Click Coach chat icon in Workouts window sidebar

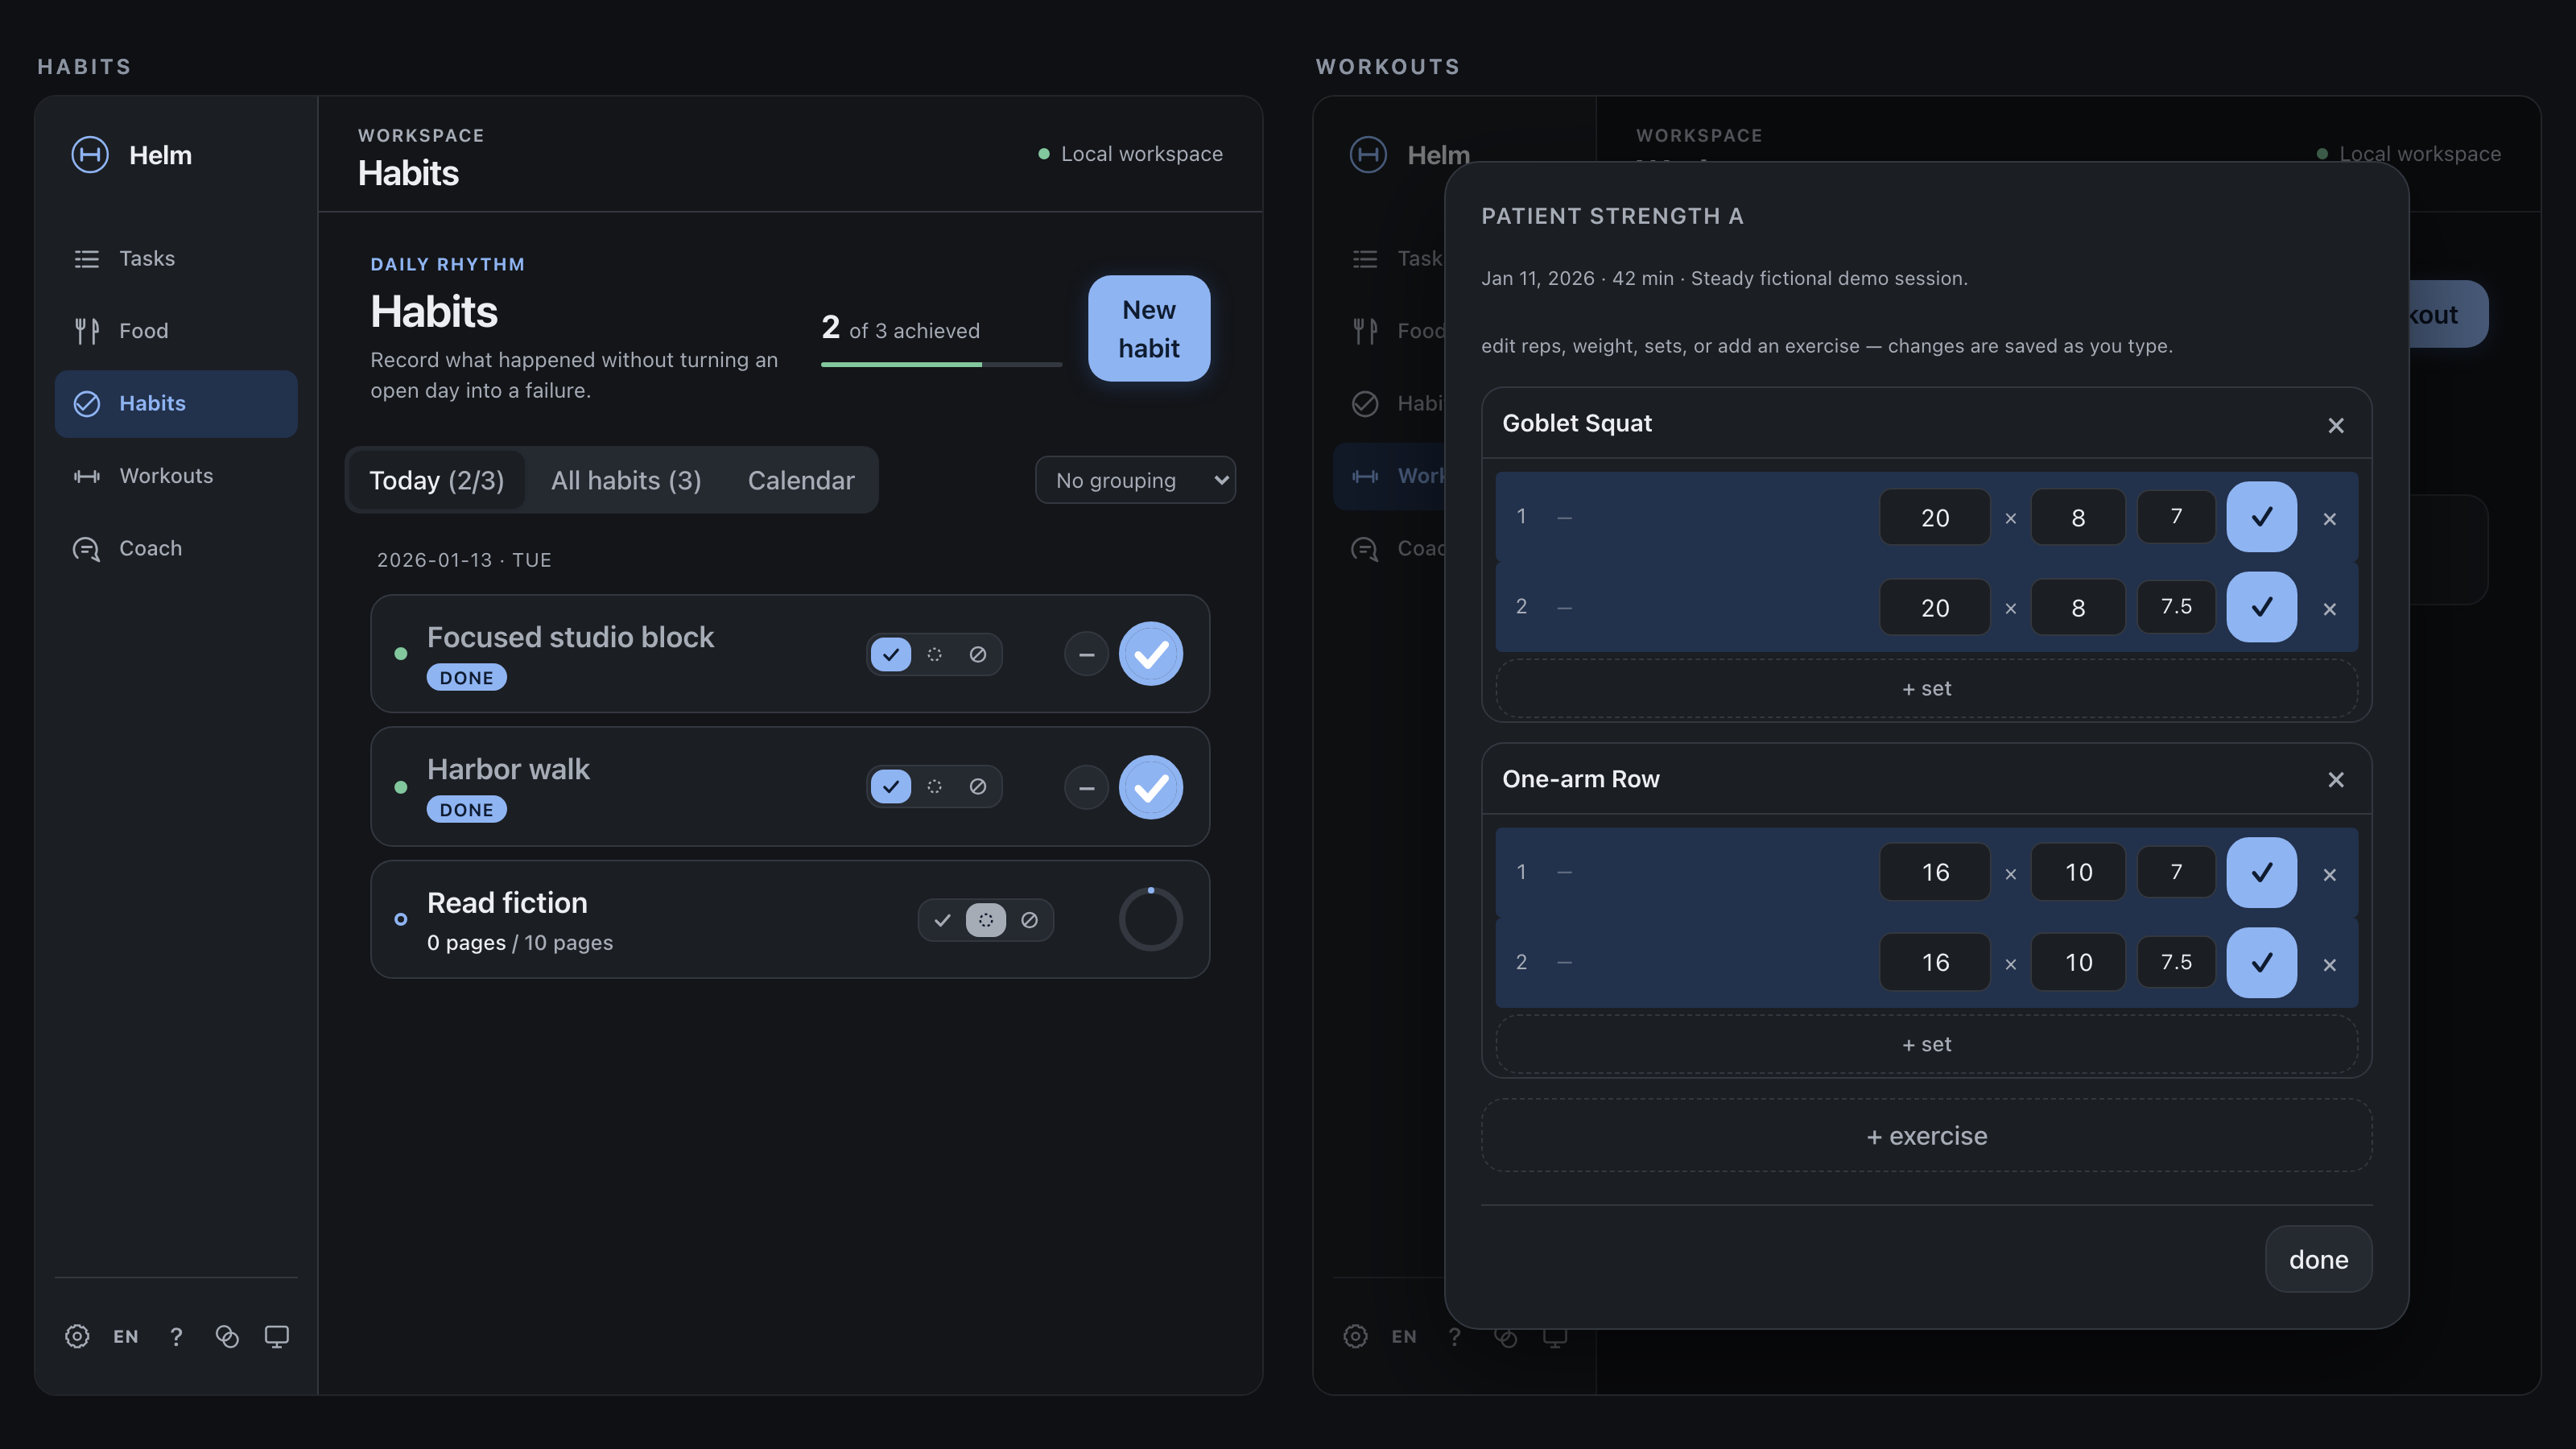coord(1365,549)
